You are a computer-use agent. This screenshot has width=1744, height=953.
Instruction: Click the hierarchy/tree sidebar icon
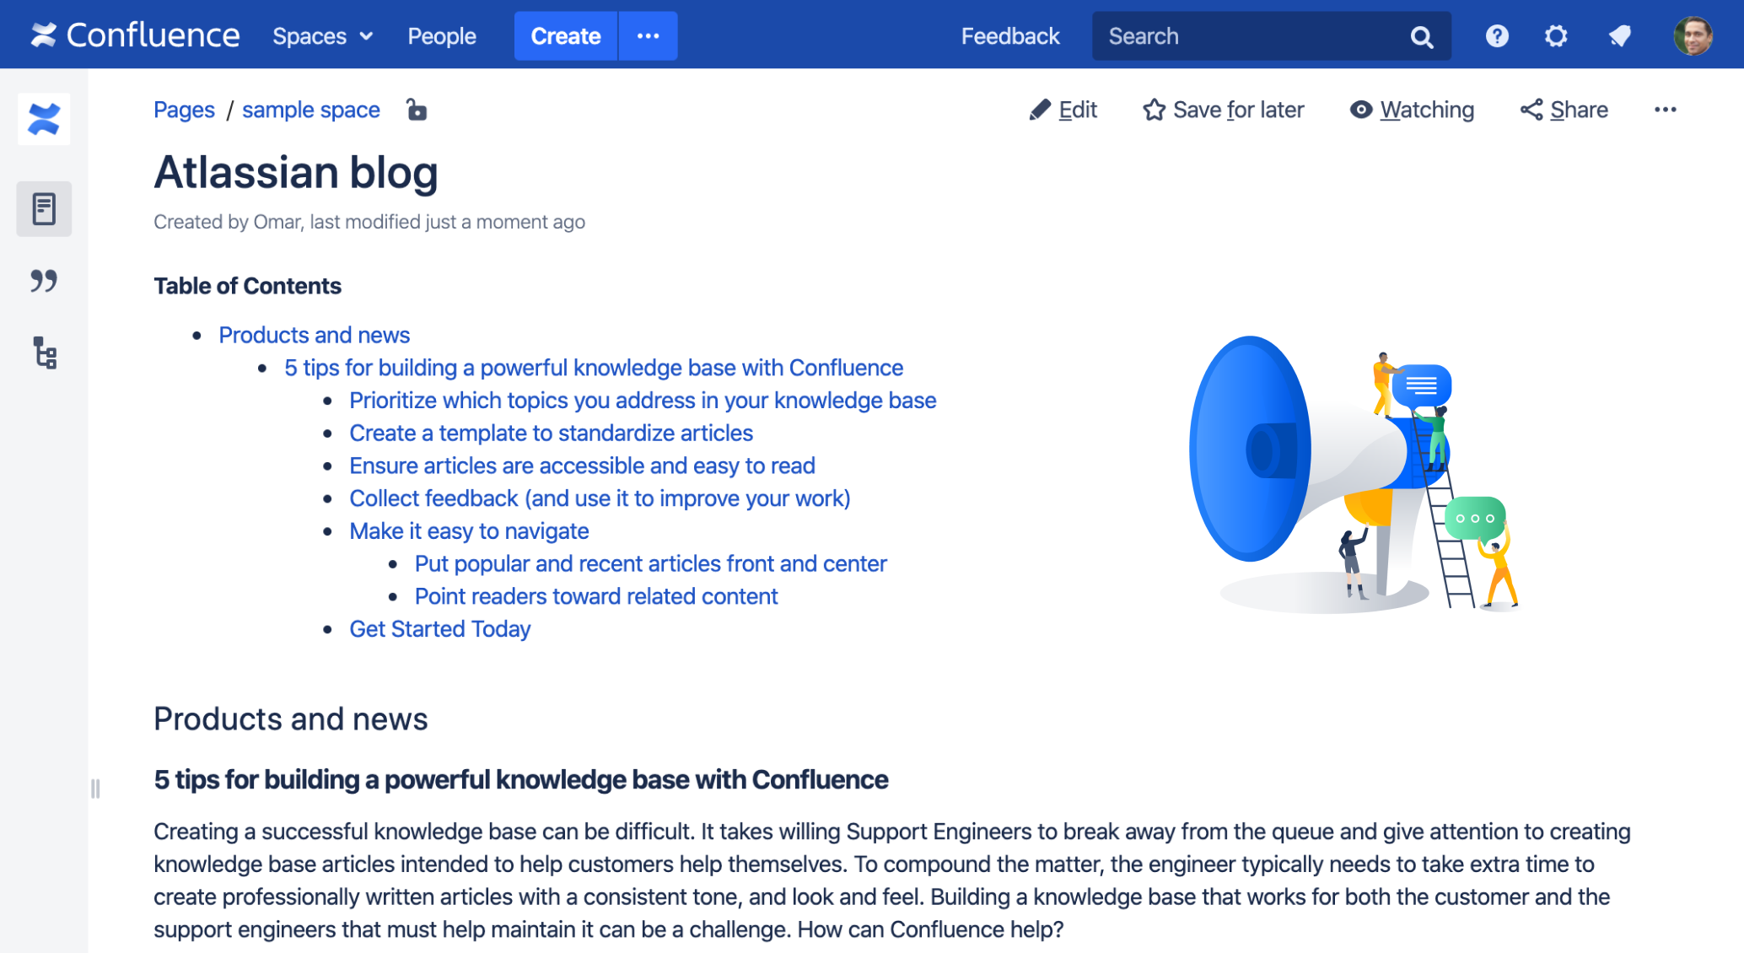45,353
